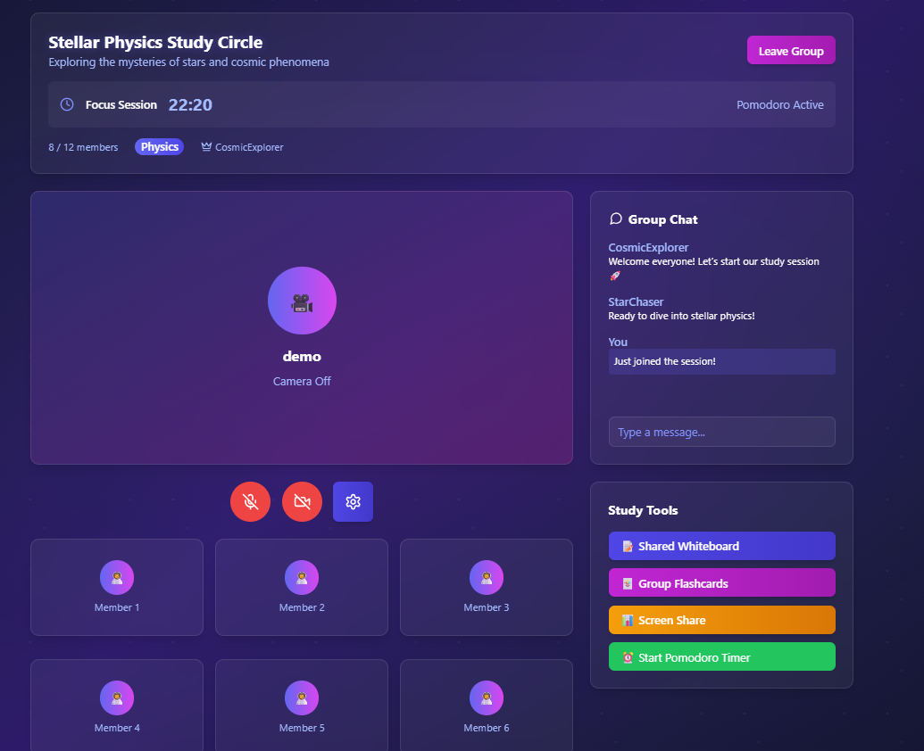The width and height of the screenshot is (924, 751).
Task: Click the 22:20 timer value
Action: pos(190,104)
